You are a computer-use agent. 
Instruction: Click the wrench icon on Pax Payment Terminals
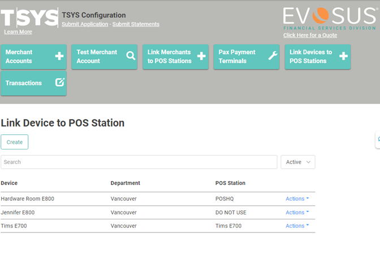pos(273,56)
